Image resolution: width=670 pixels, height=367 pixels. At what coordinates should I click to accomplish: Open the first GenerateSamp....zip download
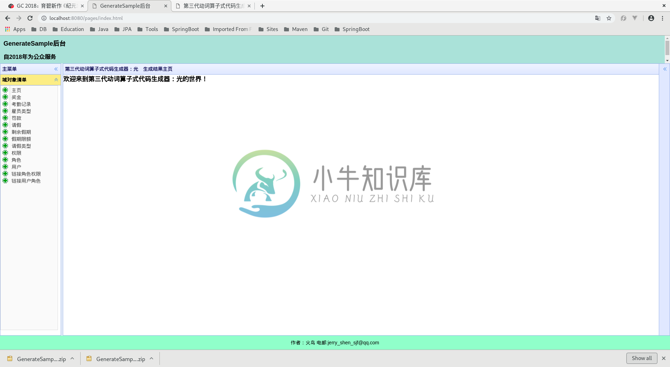37,359
